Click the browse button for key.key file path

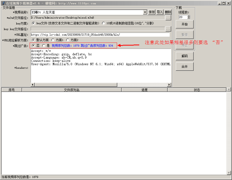(x=168, y=29)
